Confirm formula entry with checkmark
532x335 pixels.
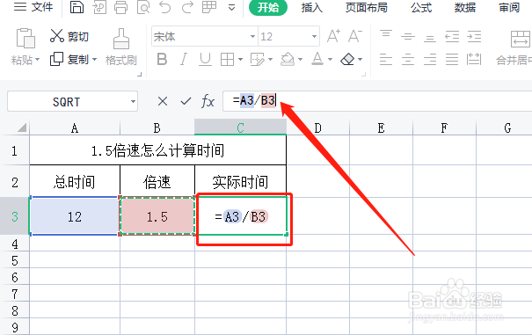point(186,101)
